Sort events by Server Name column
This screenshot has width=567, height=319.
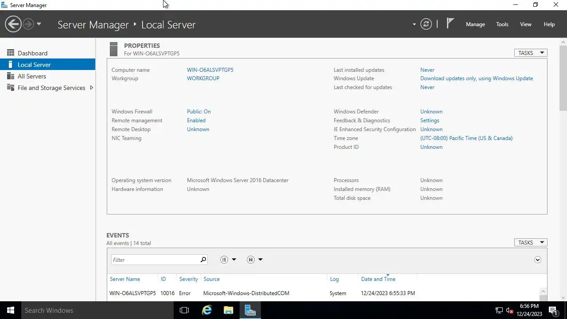125,279
